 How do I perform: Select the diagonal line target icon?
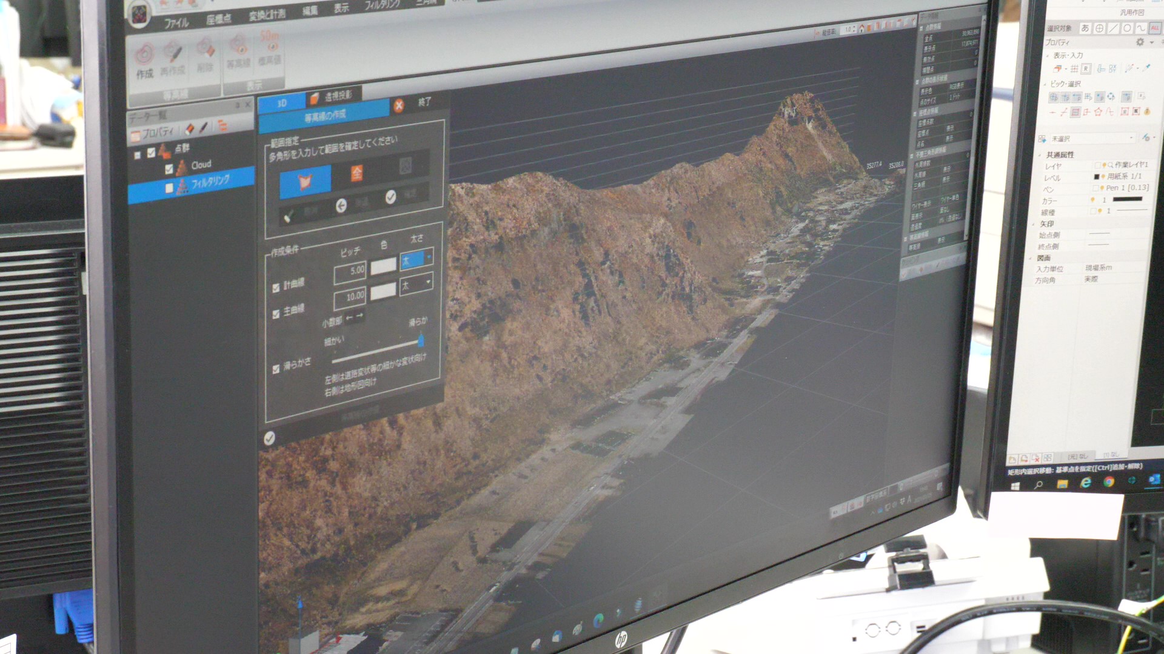(1113, 28)
